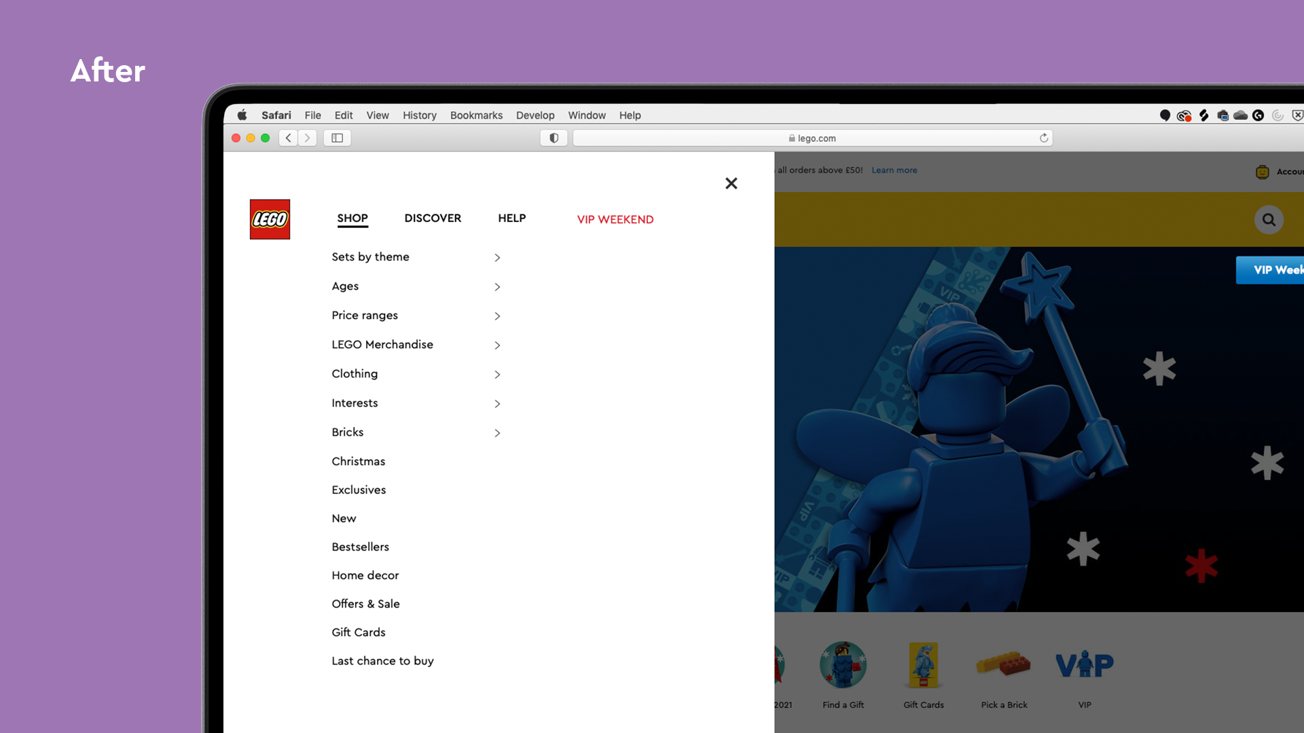Viewport: 1304px width, 733px height.
Task: Click the cloud status menu bar icon
Action: coord(1240,115)
